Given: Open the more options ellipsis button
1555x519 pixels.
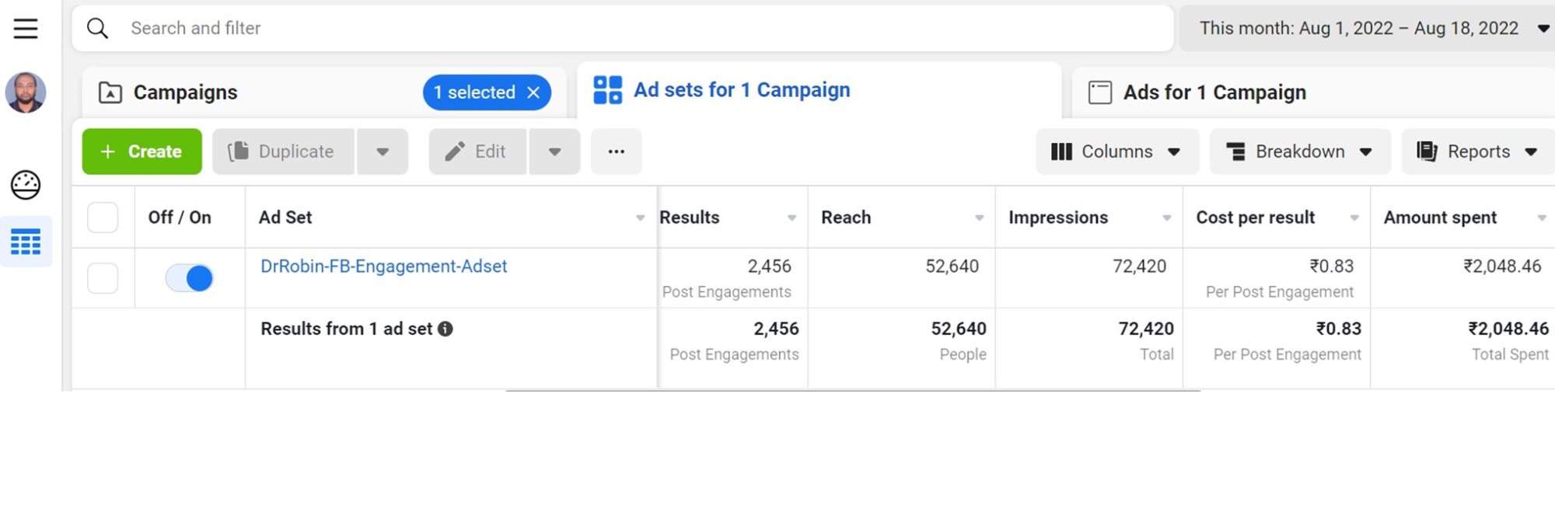Looking at the screenshot, I should pyautogui.click(x=616, y=152).
